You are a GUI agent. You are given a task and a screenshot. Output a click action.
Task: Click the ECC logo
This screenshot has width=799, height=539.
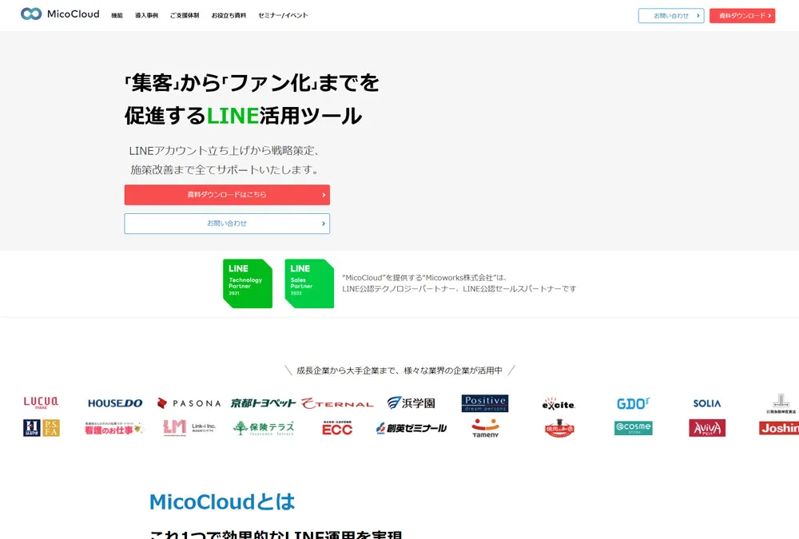[x=337, y=428]
